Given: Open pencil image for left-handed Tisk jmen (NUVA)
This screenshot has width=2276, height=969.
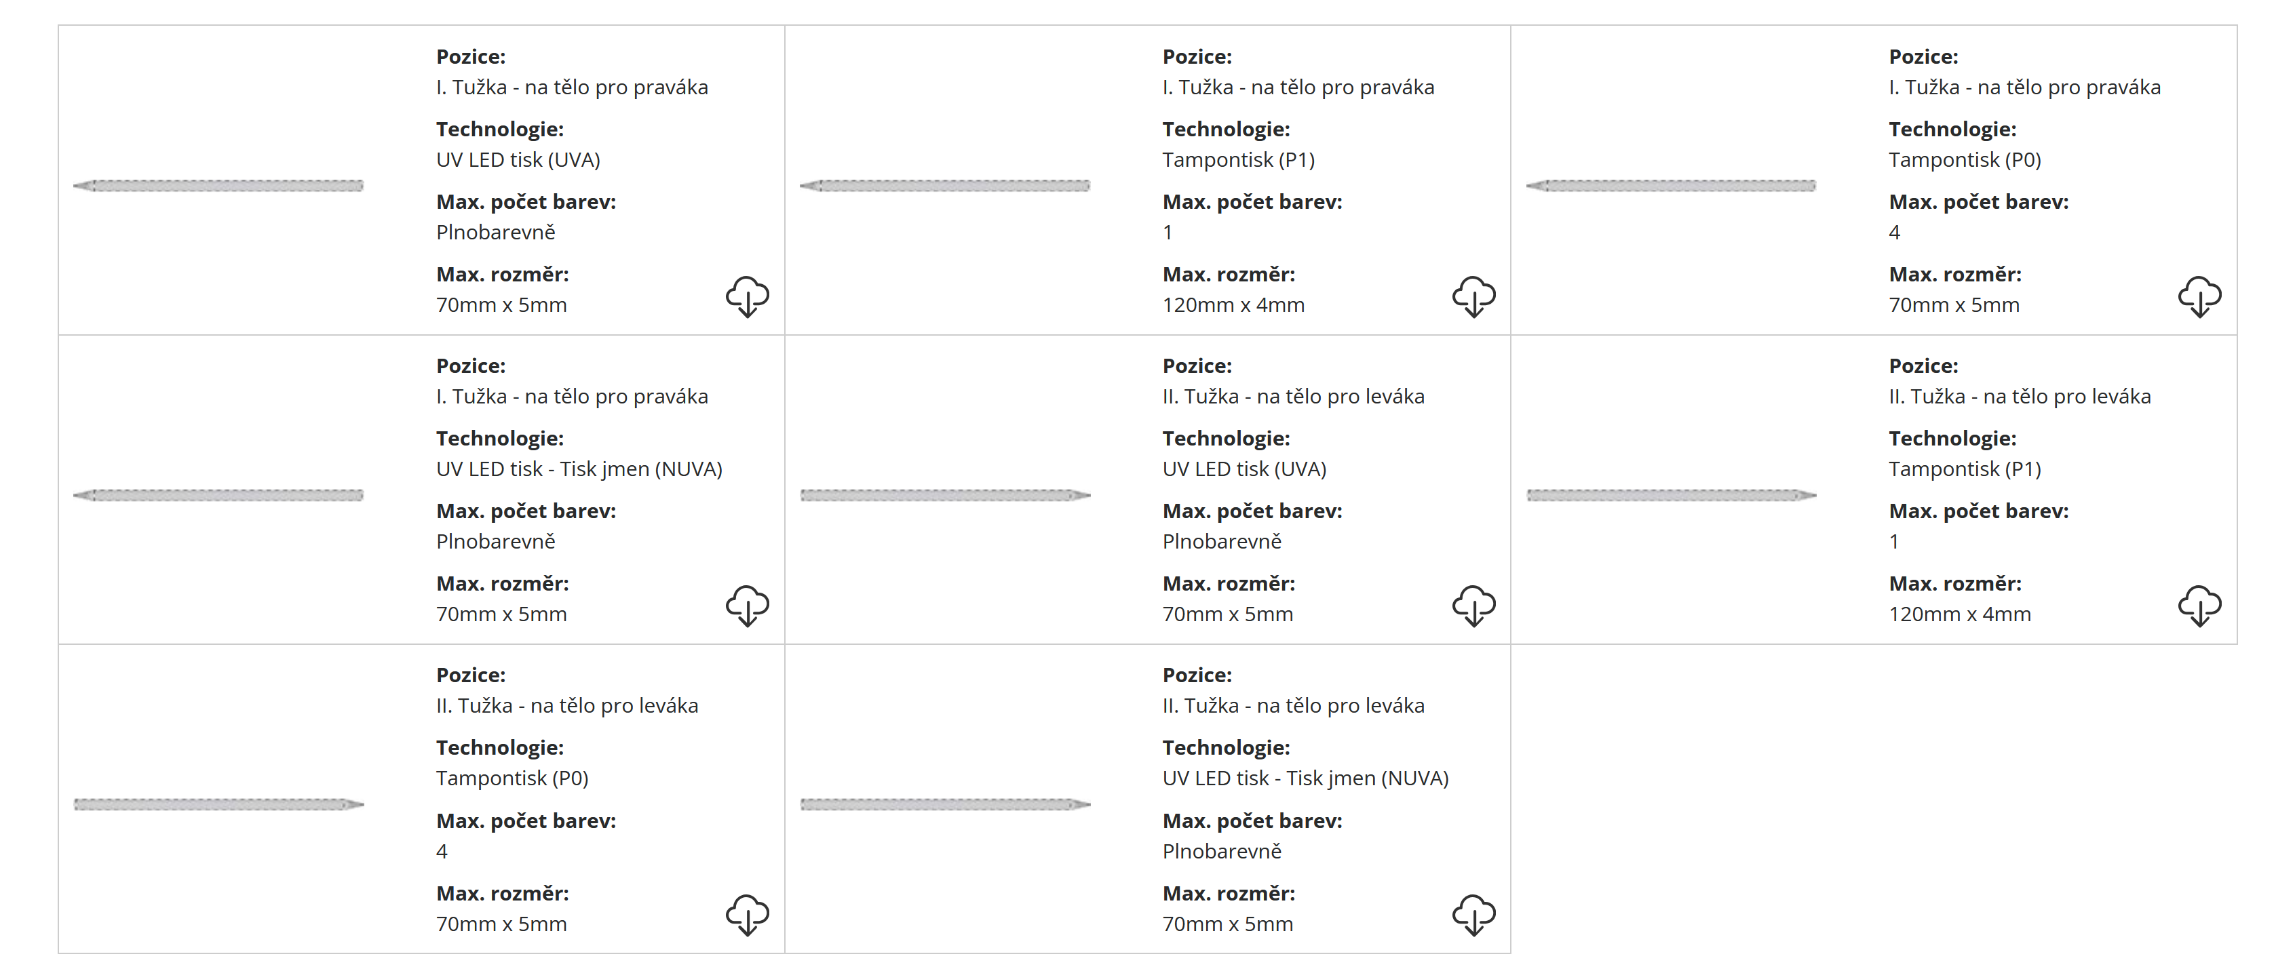Looking at the screenshot, I should click(x=944, y=804).
